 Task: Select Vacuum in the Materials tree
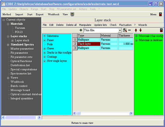pos(20,28)
